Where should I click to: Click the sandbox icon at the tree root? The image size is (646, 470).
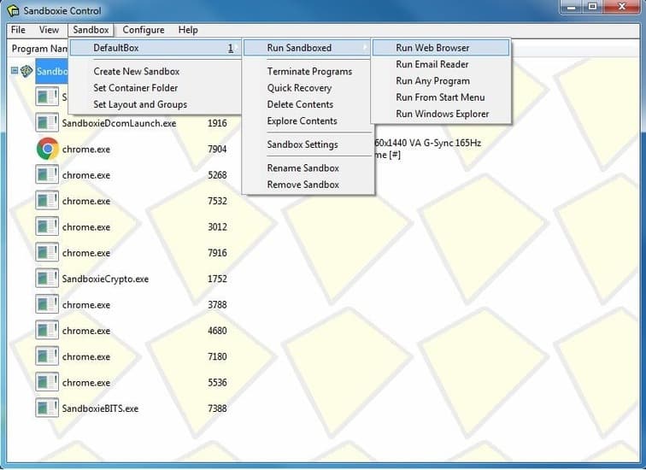(27, 72)
